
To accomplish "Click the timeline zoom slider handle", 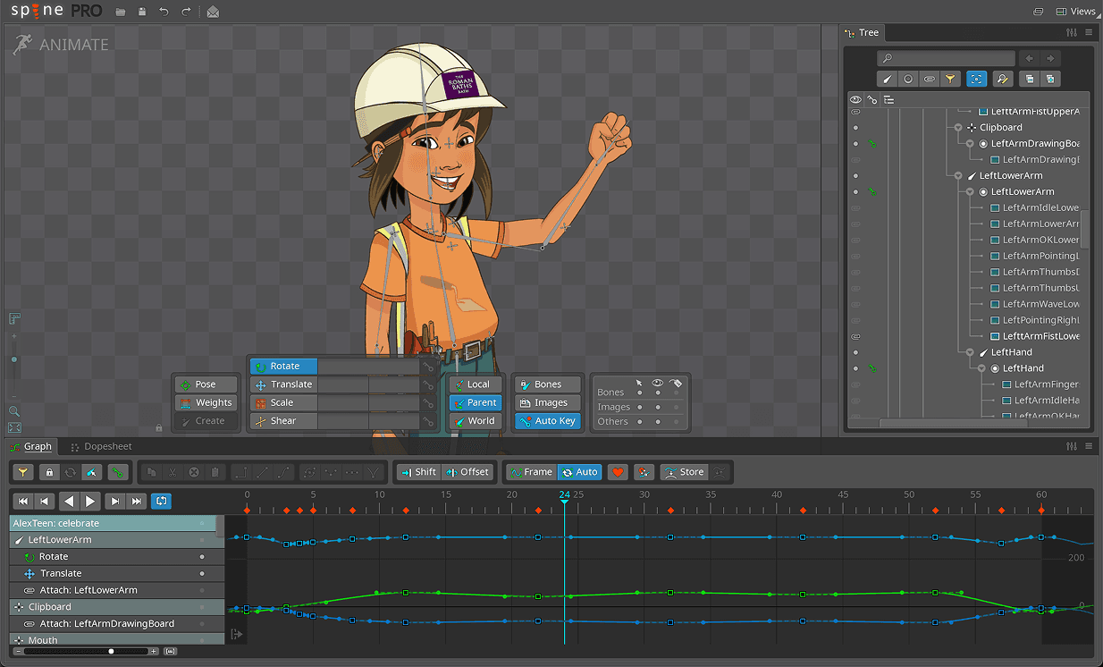I will tap(111, 651).
